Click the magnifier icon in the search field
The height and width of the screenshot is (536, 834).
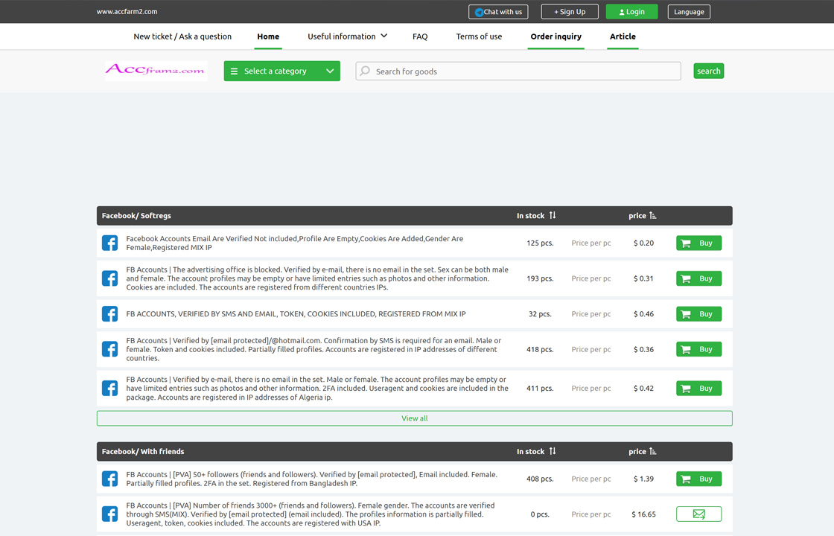coord(365,71)
